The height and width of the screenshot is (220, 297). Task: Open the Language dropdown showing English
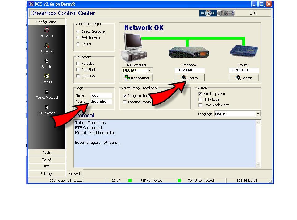click(x=258, y=114)
